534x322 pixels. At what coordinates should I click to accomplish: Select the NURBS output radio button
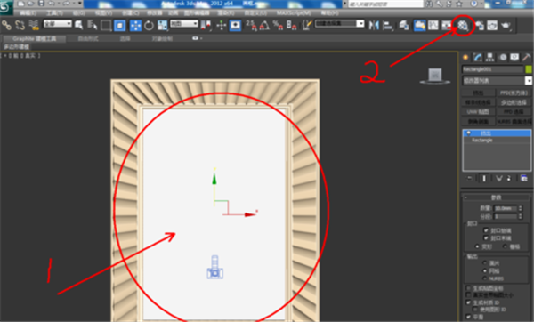pos(485,278)
